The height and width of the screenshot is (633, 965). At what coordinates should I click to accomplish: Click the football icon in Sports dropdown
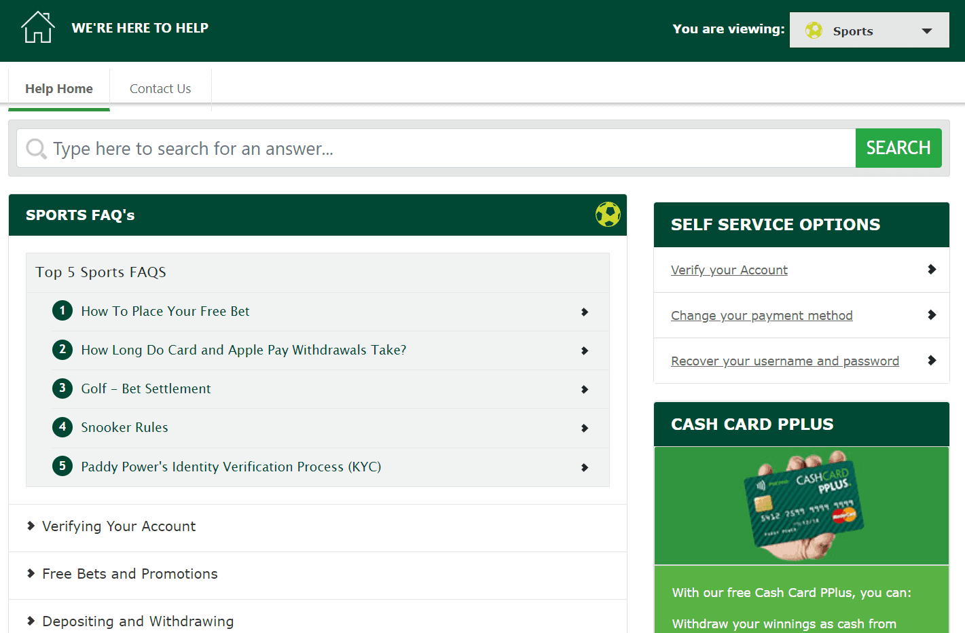(814, 31)
